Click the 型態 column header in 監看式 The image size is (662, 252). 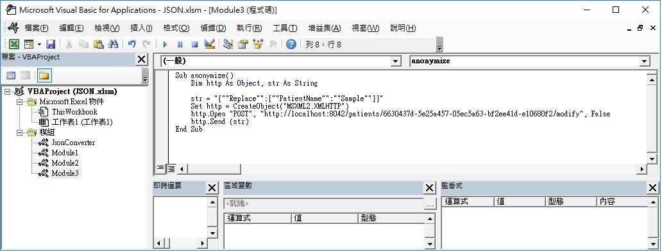pyautogui.click(x=570, y=201)
